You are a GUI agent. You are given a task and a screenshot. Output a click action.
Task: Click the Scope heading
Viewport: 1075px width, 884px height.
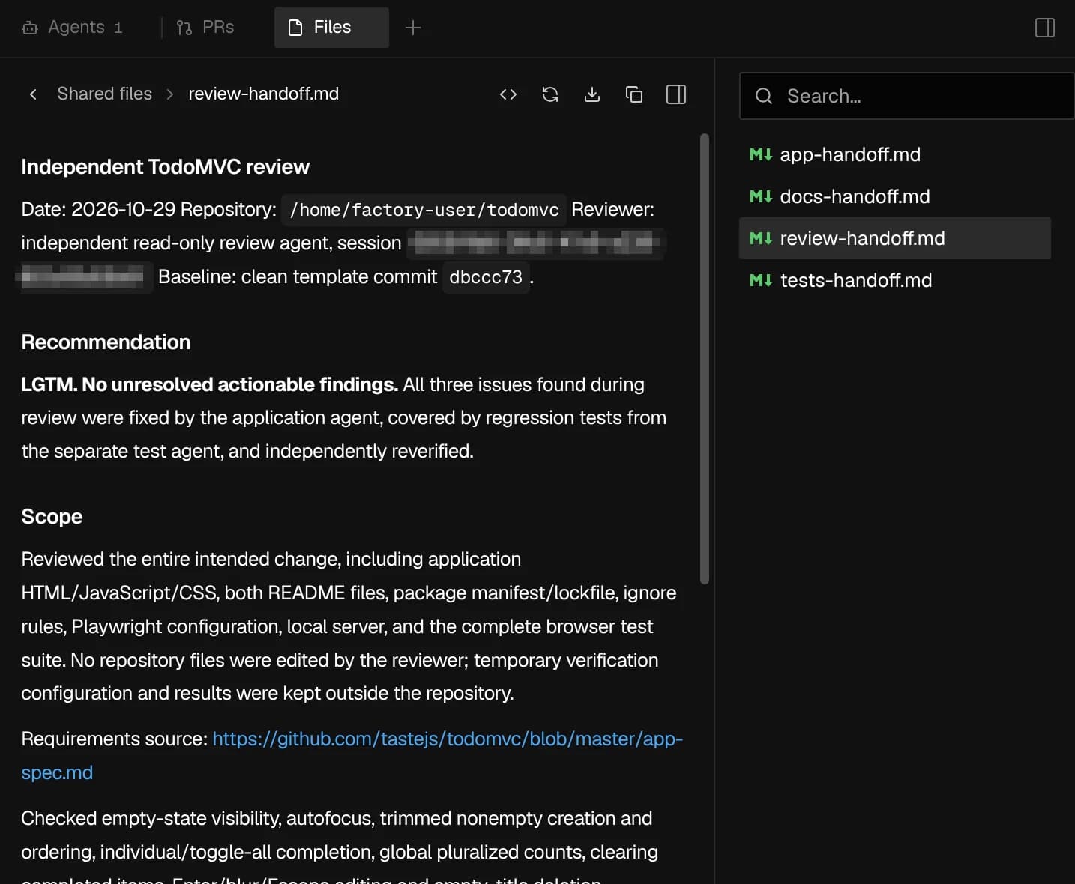52,516
